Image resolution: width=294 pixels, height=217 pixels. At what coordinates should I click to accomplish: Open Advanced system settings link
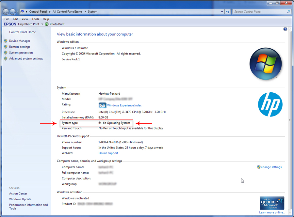26,59
